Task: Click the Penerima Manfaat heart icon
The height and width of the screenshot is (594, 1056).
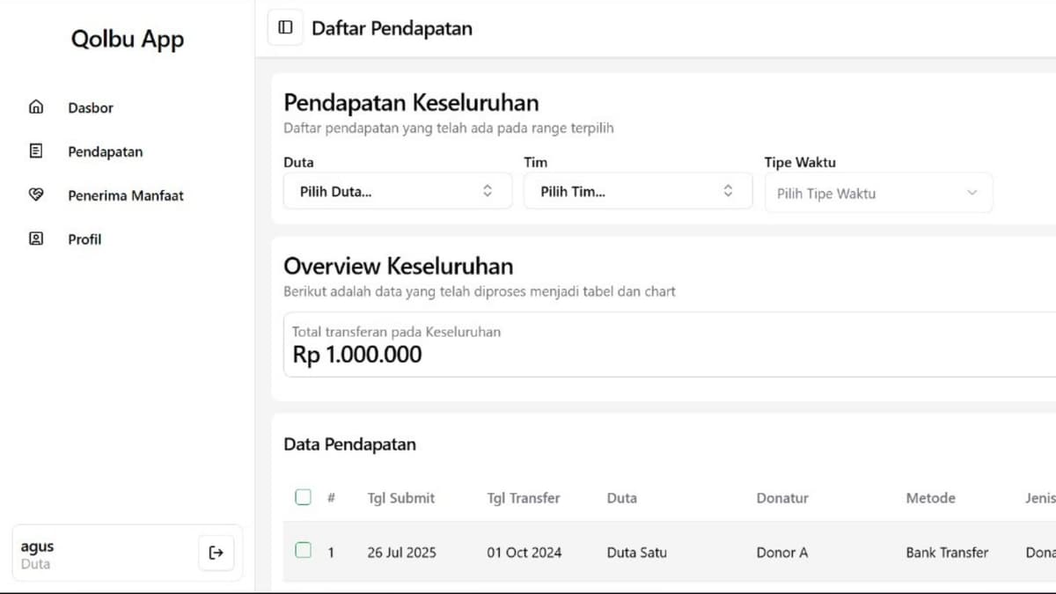Action: click(36, 195)
